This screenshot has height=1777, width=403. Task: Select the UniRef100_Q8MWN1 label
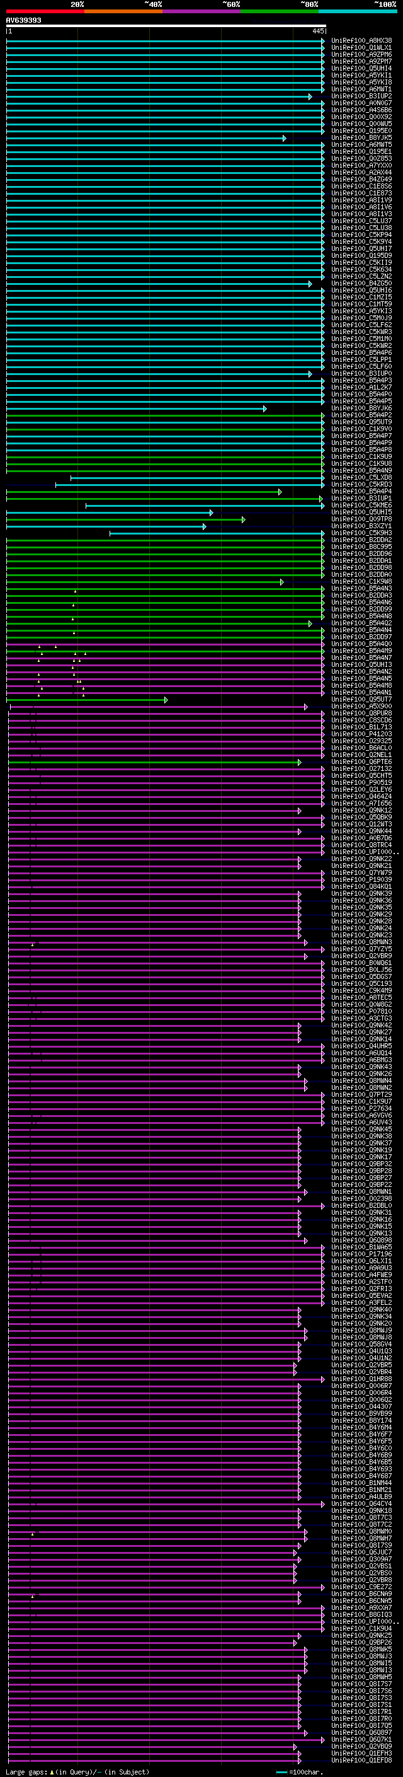[361, 1191]
